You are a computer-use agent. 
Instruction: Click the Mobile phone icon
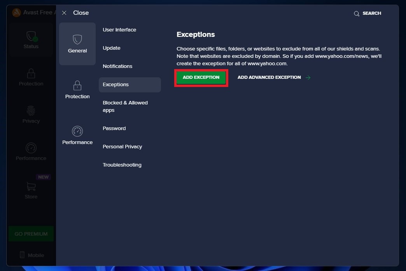click(23, 255)
